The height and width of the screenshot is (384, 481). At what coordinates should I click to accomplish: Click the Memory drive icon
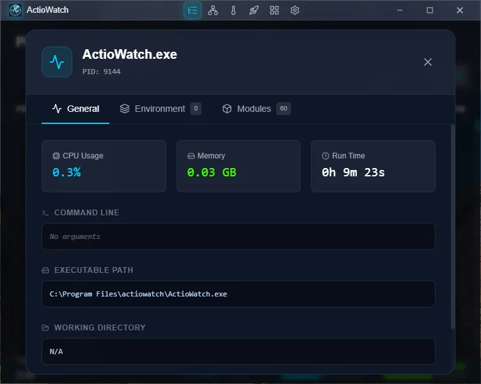click(191, 156)
